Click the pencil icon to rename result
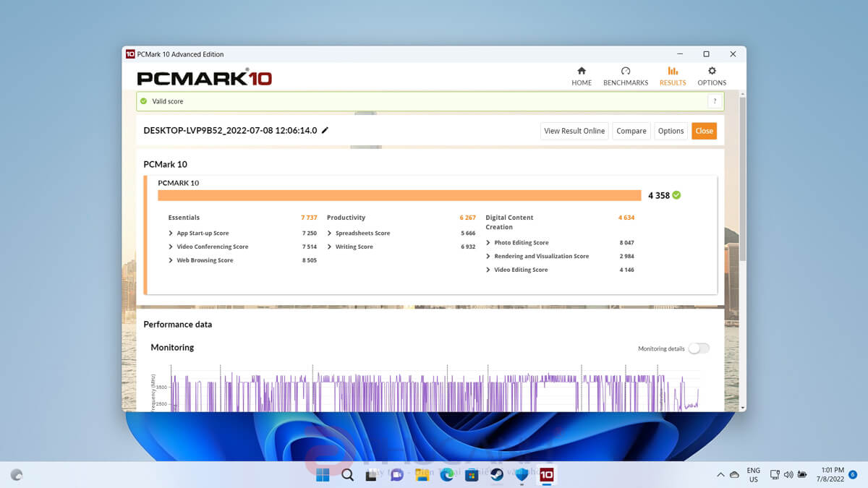Viewport: 868px width, 488px height. (x=325, y=130)
